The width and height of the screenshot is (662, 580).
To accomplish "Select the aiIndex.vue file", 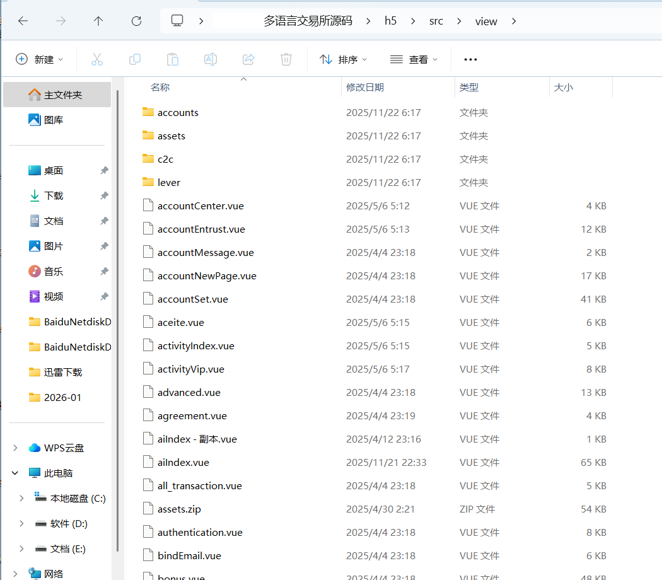I will pos(183,462).
